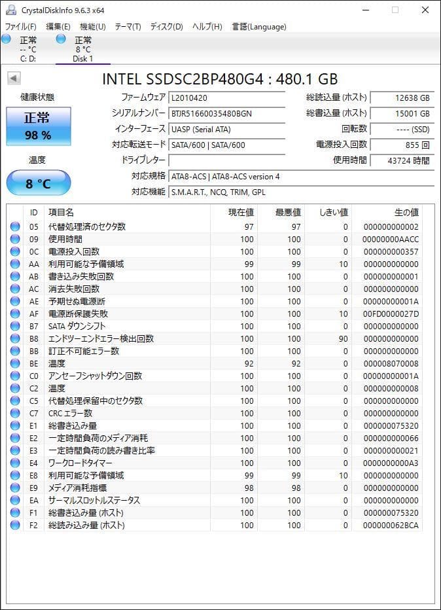Click the firmware field L2010420
This screenshot has width=441, height=610.
click(x=226, y=98)
